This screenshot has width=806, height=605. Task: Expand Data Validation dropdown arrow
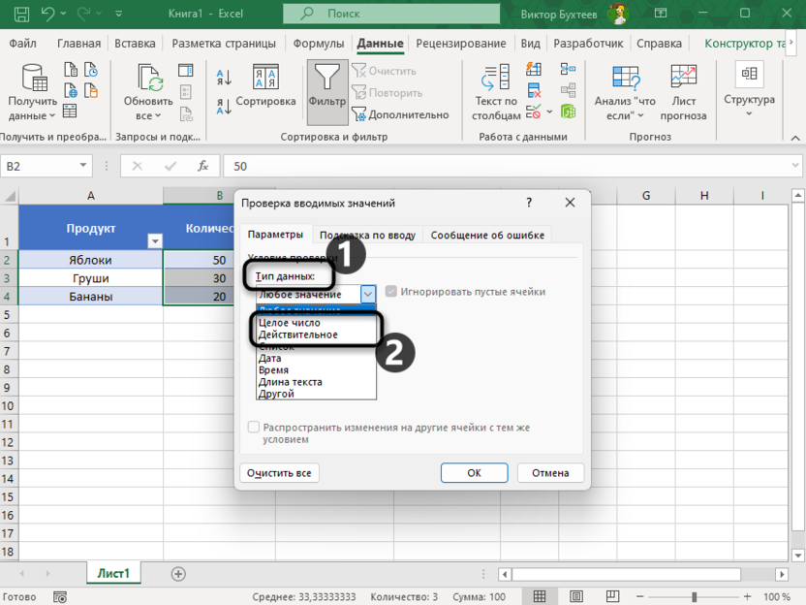549,111
